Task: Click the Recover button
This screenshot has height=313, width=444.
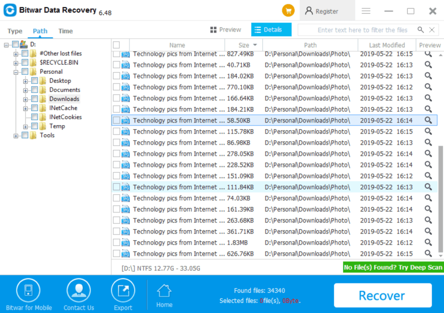Action: click(382, 295)
